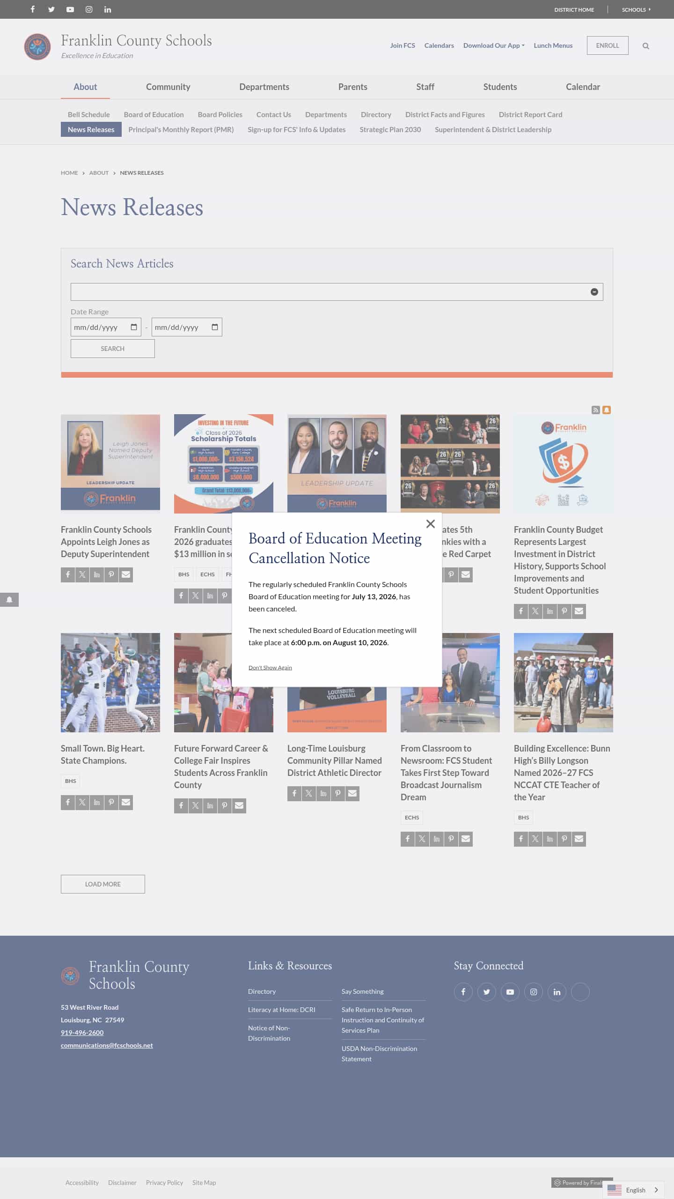
Task: Open the Students main menu
Action: point(500,87)
